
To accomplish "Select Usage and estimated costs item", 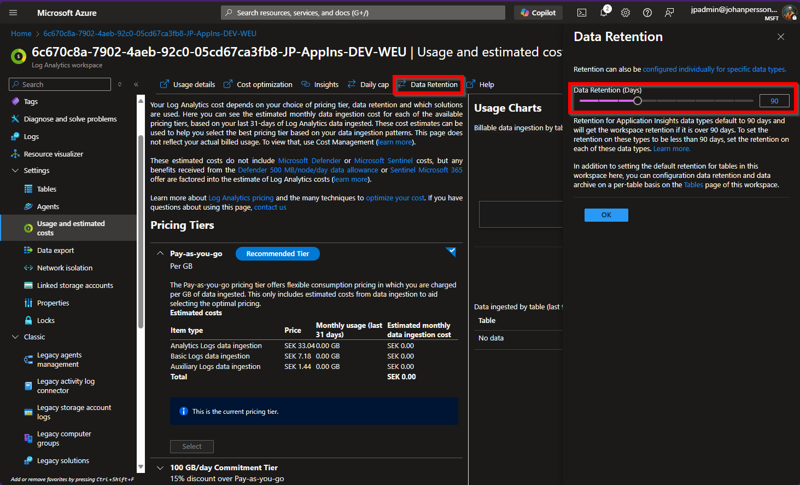I will pos(69,228).
